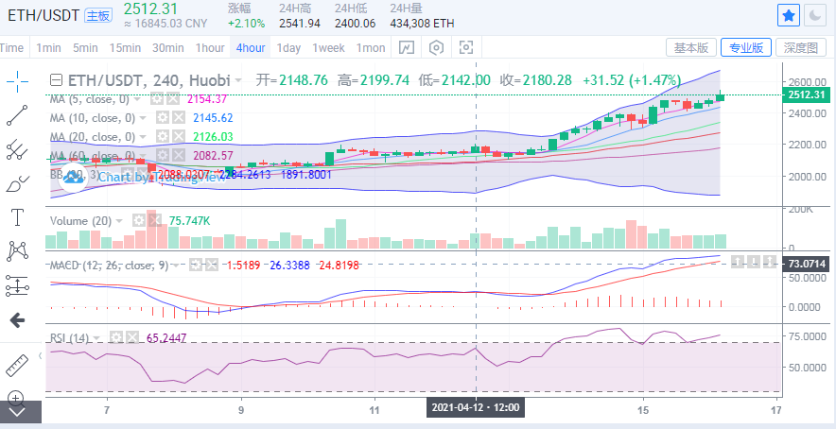Click the 2512.31 price label on axis
836x429 pixels.
pos(807,94)
